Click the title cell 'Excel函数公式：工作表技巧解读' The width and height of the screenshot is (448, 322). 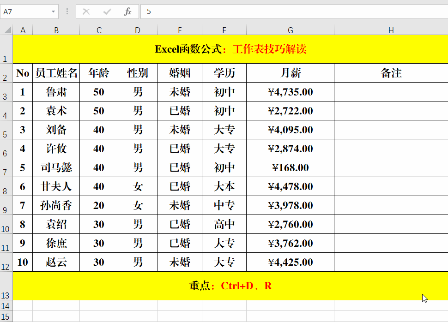(230, 49)
